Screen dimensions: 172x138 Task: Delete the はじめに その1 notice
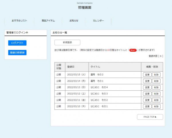pyautogui.click(x=156, y=106)
